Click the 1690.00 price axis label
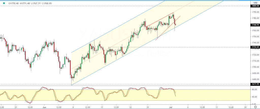 [256, 73]
